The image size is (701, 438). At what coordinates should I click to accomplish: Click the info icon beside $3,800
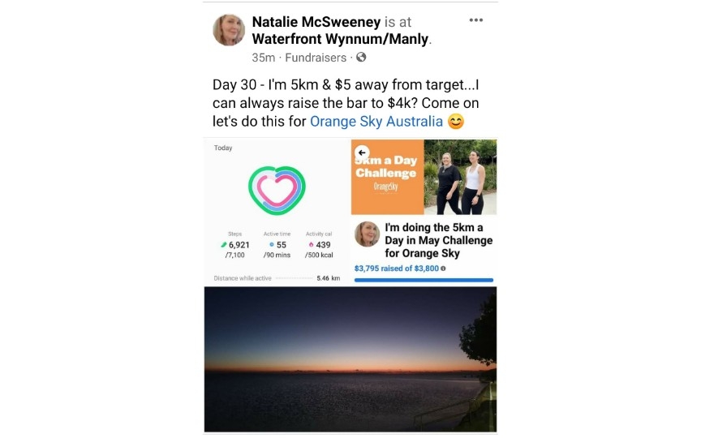coord(443,268)
